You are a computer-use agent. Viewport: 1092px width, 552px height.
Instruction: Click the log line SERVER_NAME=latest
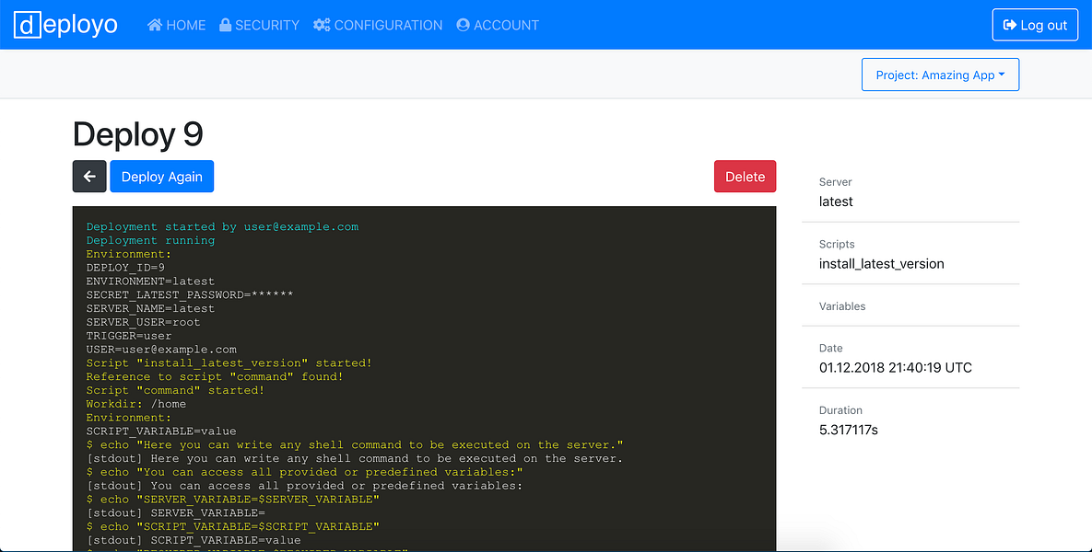[150, 309]
